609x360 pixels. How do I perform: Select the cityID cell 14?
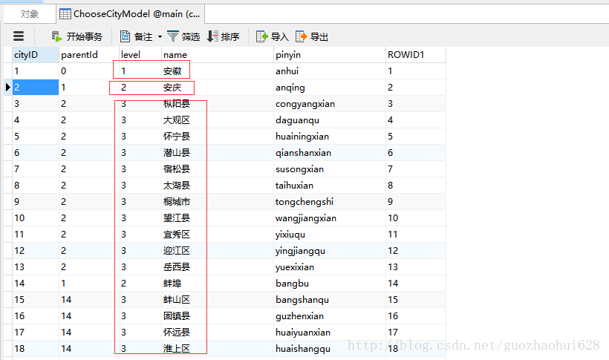click(36, 283)
